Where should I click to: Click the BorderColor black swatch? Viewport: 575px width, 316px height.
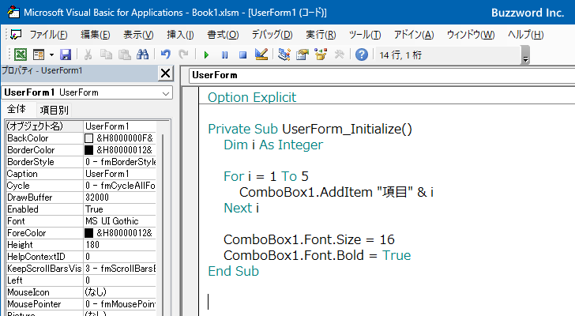point(88,150)
